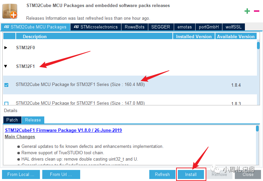This screenshot has width=263, height=181.
Task: Open STM32CubeF1 Firmware Package V1.8.0 link
Action: click(x=63, y=130)
